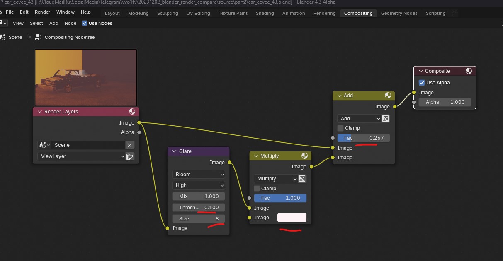Screen dimensions: 503x261
Task: Open the Render menu
Action: pos(42,12)
